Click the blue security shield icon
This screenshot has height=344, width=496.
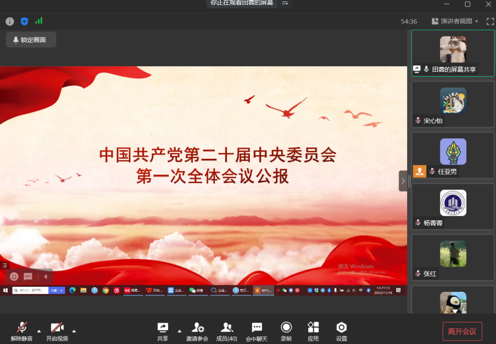tap(24, 21)
